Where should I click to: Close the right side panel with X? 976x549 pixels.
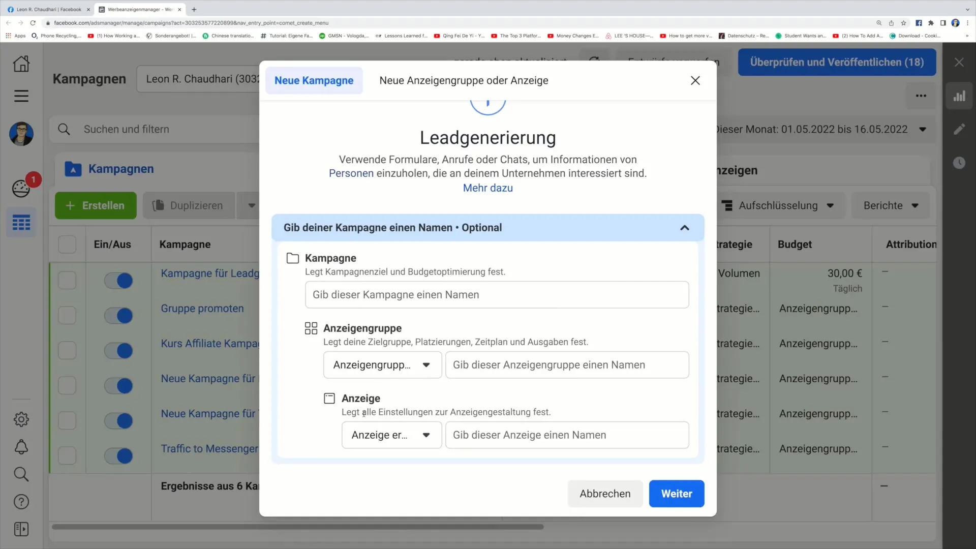click(x=959, y=63)
